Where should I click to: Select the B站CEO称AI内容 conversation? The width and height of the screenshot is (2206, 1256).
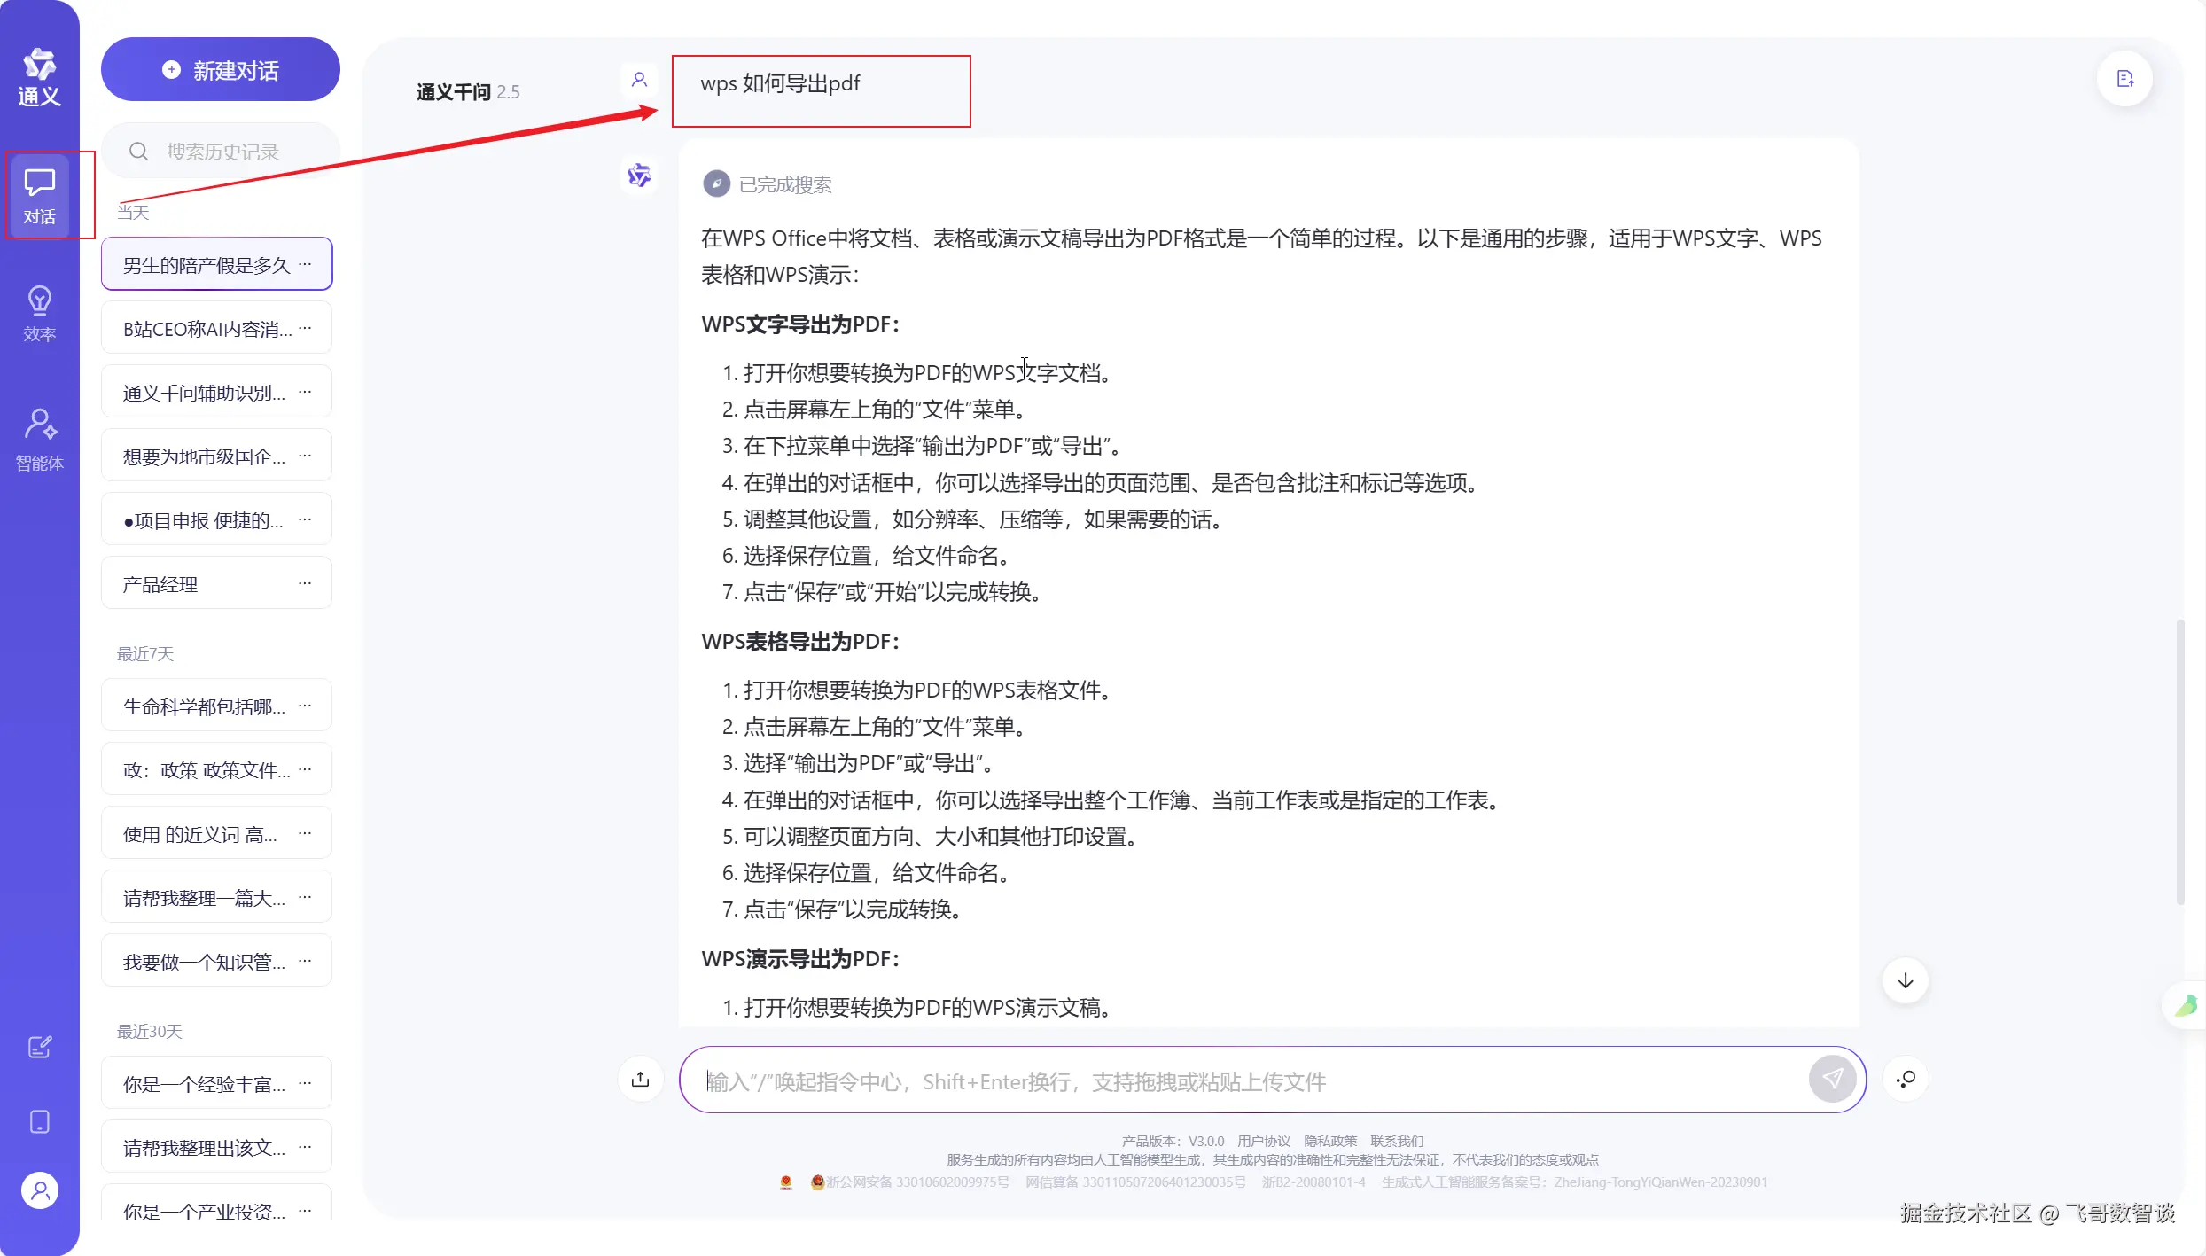pyautogui.click(x=207, y=329)
